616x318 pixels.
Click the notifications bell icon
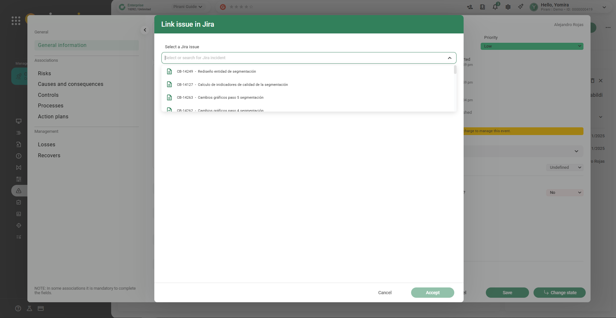tap(495, 7)
